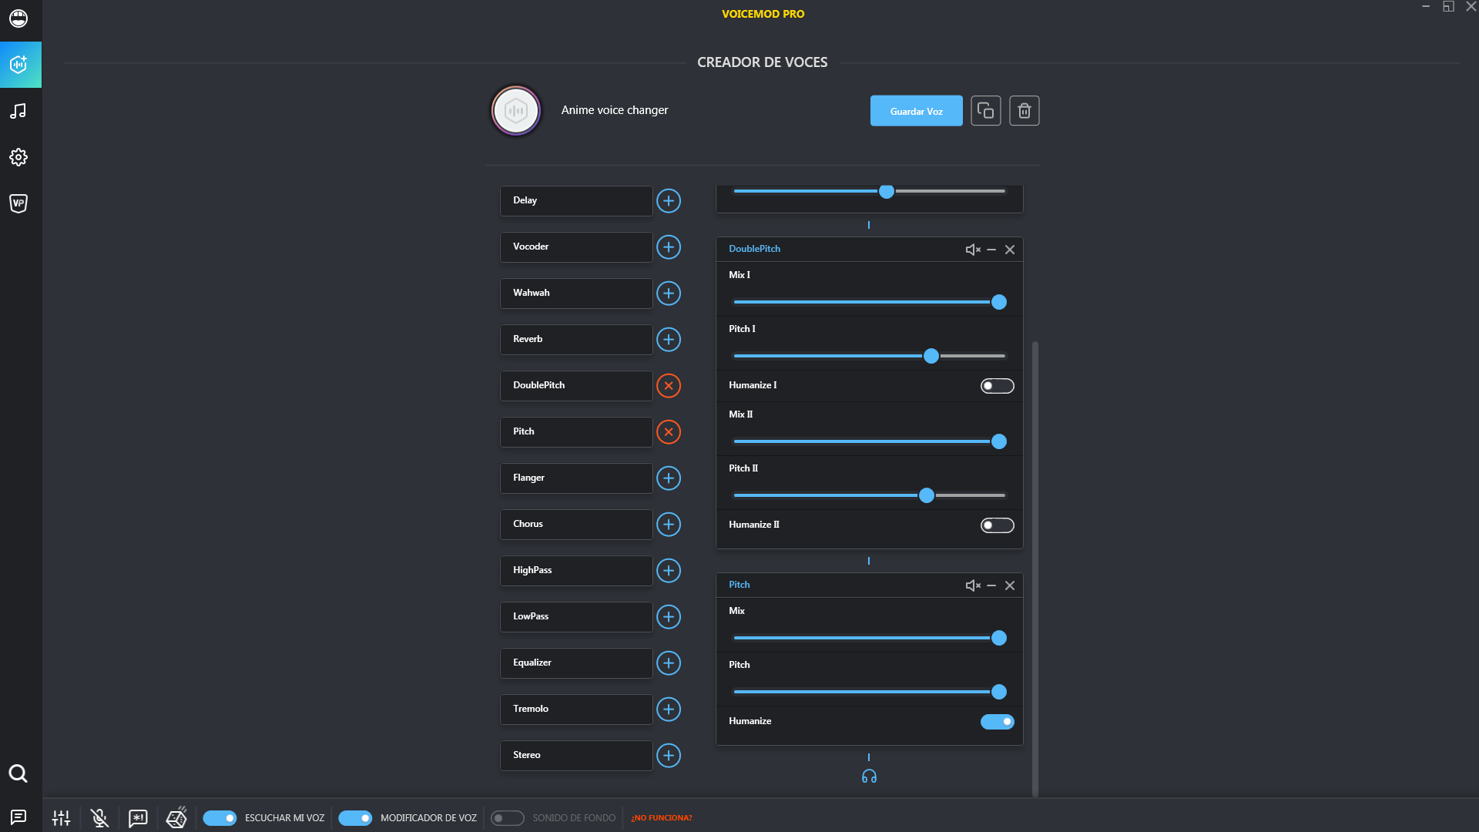The height and width of the screenshot is (832, 1479).
Task: Select the Delay effect button
Action: click(x=576, y=201)
